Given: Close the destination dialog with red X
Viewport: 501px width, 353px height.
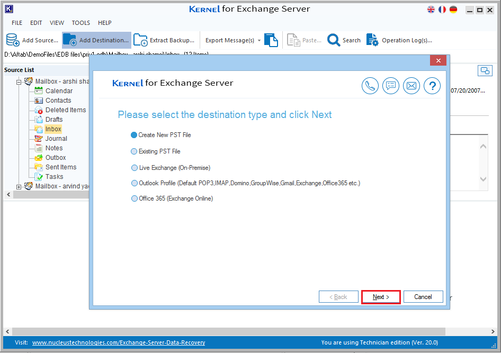Looking at the screenshot, I should click(439, 60).
